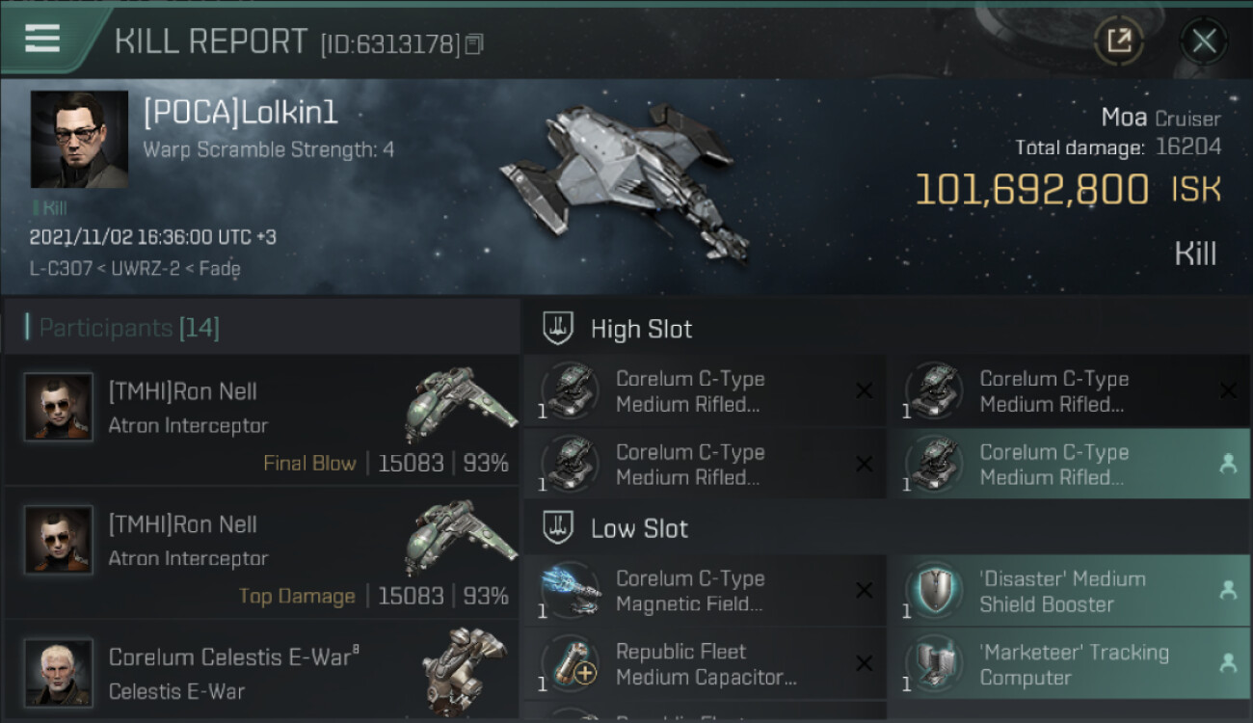Viewport: 1253px width, 723px height.
Task: Click the Top Damage Ron Nell portrait
Action: [59, 540]
